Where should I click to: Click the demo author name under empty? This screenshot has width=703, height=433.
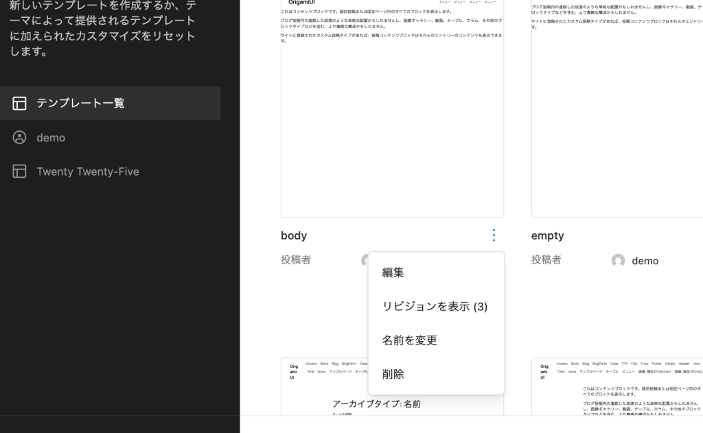645,261
